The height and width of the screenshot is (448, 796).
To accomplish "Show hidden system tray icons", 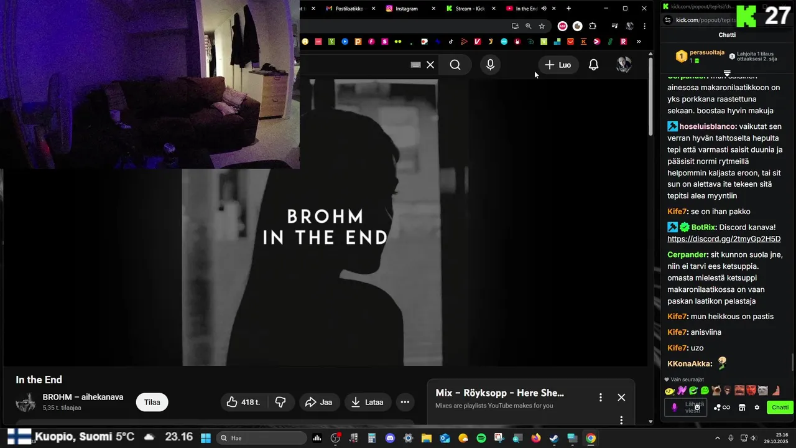I will click(x=717, y=438).
